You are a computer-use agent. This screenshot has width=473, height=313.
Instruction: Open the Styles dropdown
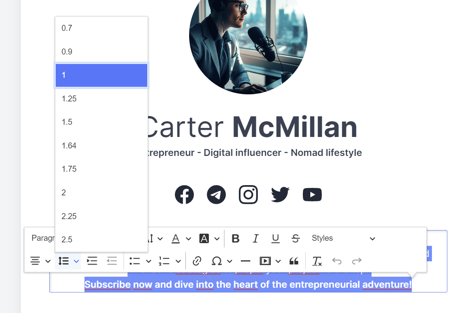coord(343,238)
